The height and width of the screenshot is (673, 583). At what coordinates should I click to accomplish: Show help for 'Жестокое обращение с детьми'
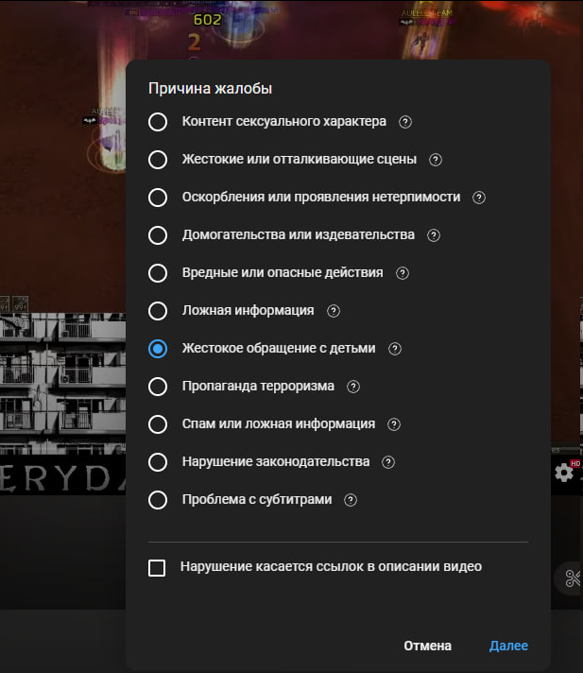(x=395, y=349)
